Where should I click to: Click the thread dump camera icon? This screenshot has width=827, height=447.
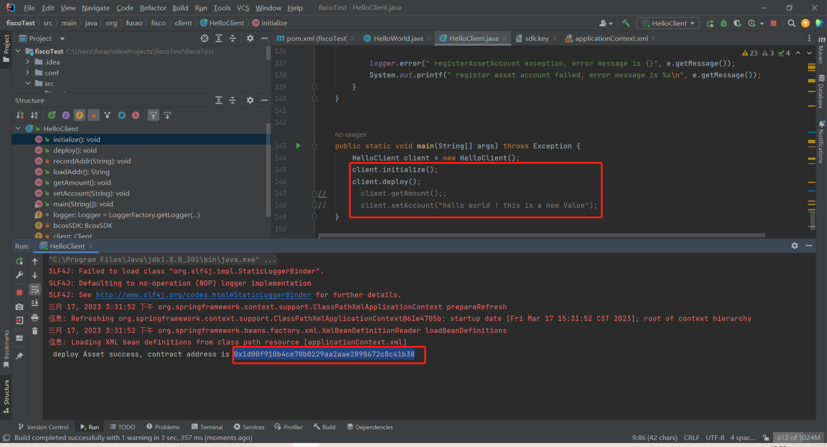(x=20, y=307)
